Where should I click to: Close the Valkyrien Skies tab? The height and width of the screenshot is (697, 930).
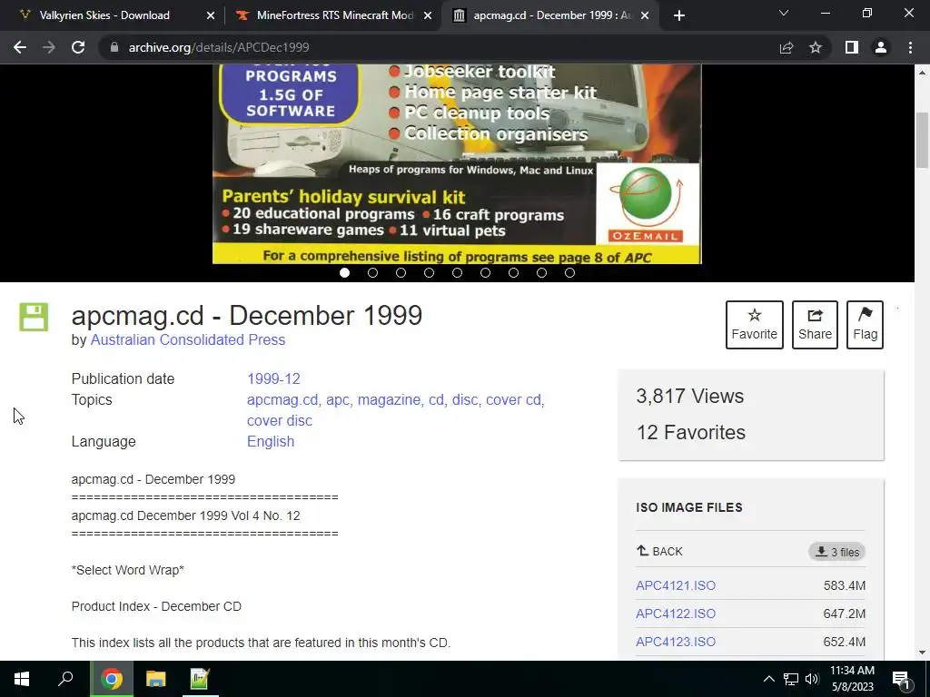tap(211, 15)
